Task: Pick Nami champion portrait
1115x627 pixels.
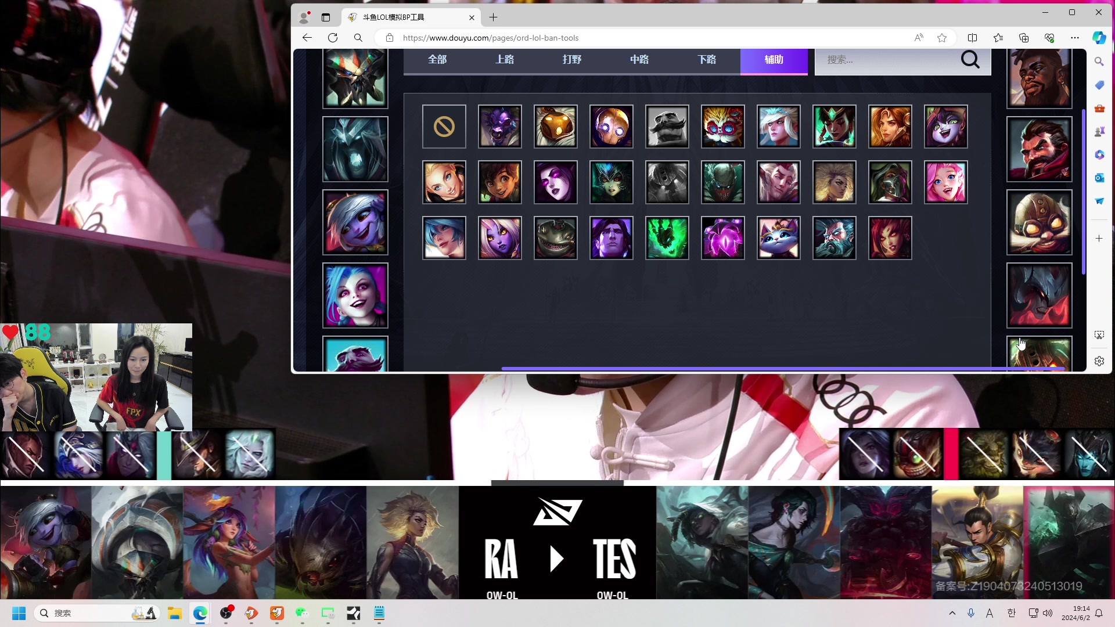Action: point(611,182)
